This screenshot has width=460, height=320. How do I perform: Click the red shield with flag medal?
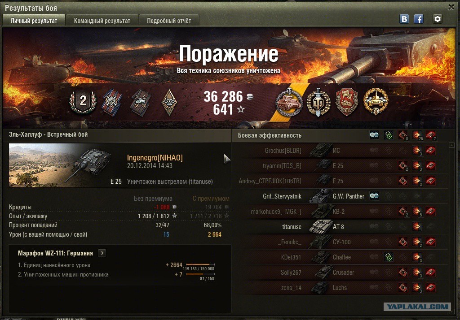(x=347, y=102)
